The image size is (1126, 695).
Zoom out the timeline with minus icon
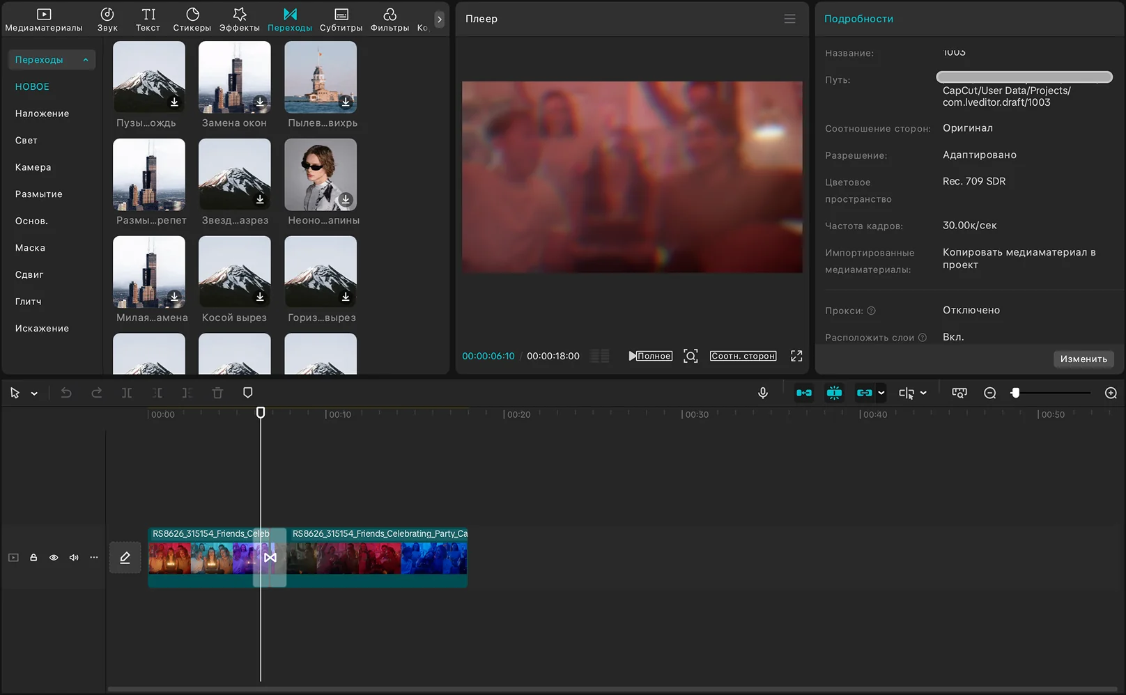click(x=989, y=393)
